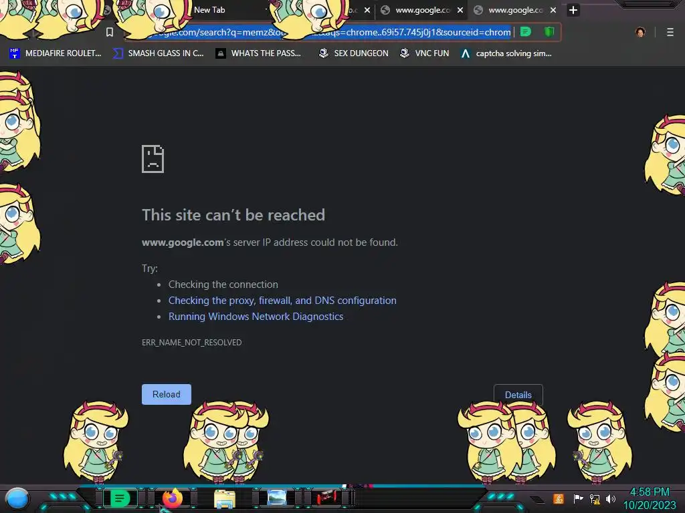Open the captcha solving sim... bookmark
Viewport: 685px width, 513px height.
(507, 53)
